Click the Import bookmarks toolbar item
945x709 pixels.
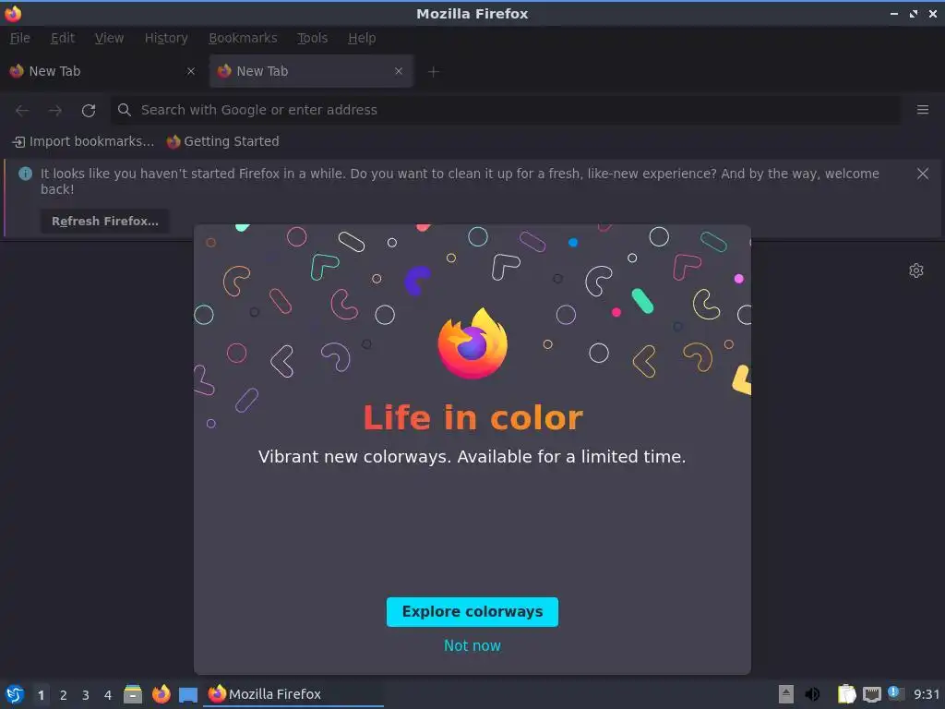[83, 141]
